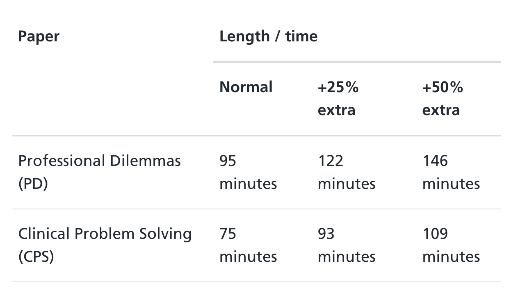
Task: Select the 93 minutes cell
Action: (347, 245)
